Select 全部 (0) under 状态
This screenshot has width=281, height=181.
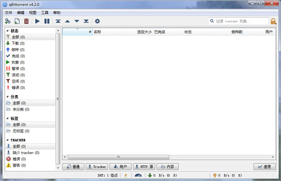point(30,37)
